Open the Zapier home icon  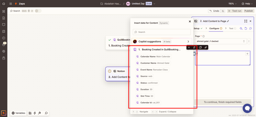coord(3,4)
